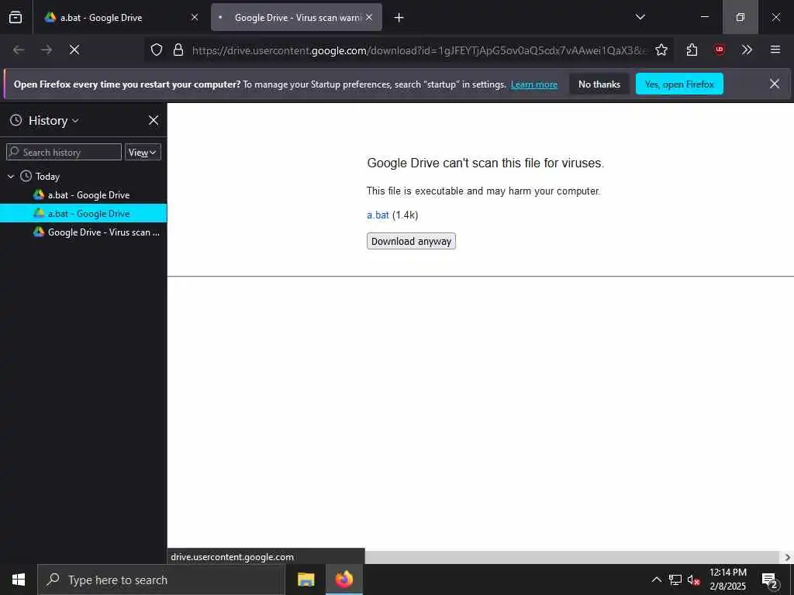
Task: Open the Extensions puzzle icon
Action: click(692, 50)
